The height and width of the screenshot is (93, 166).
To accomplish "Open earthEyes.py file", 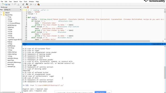I will click(x=11, y=46).
